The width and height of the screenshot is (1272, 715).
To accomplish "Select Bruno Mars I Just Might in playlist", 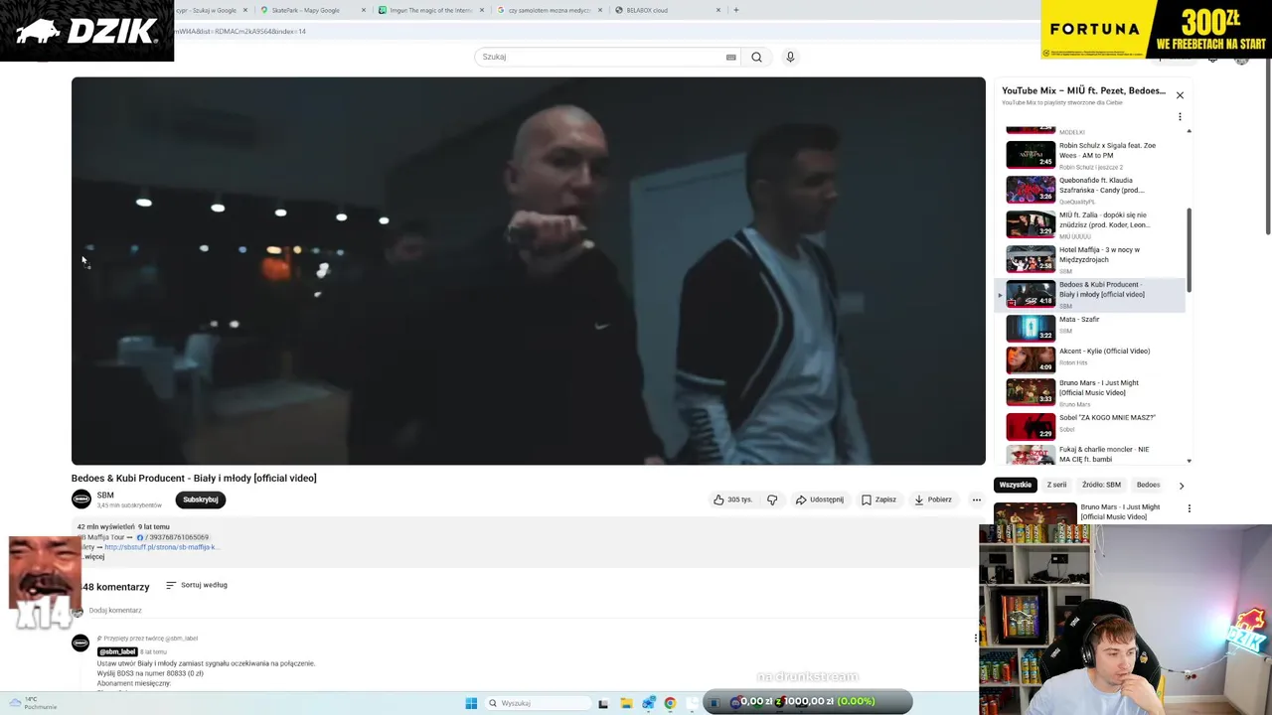I will (x=1089, y=392).
